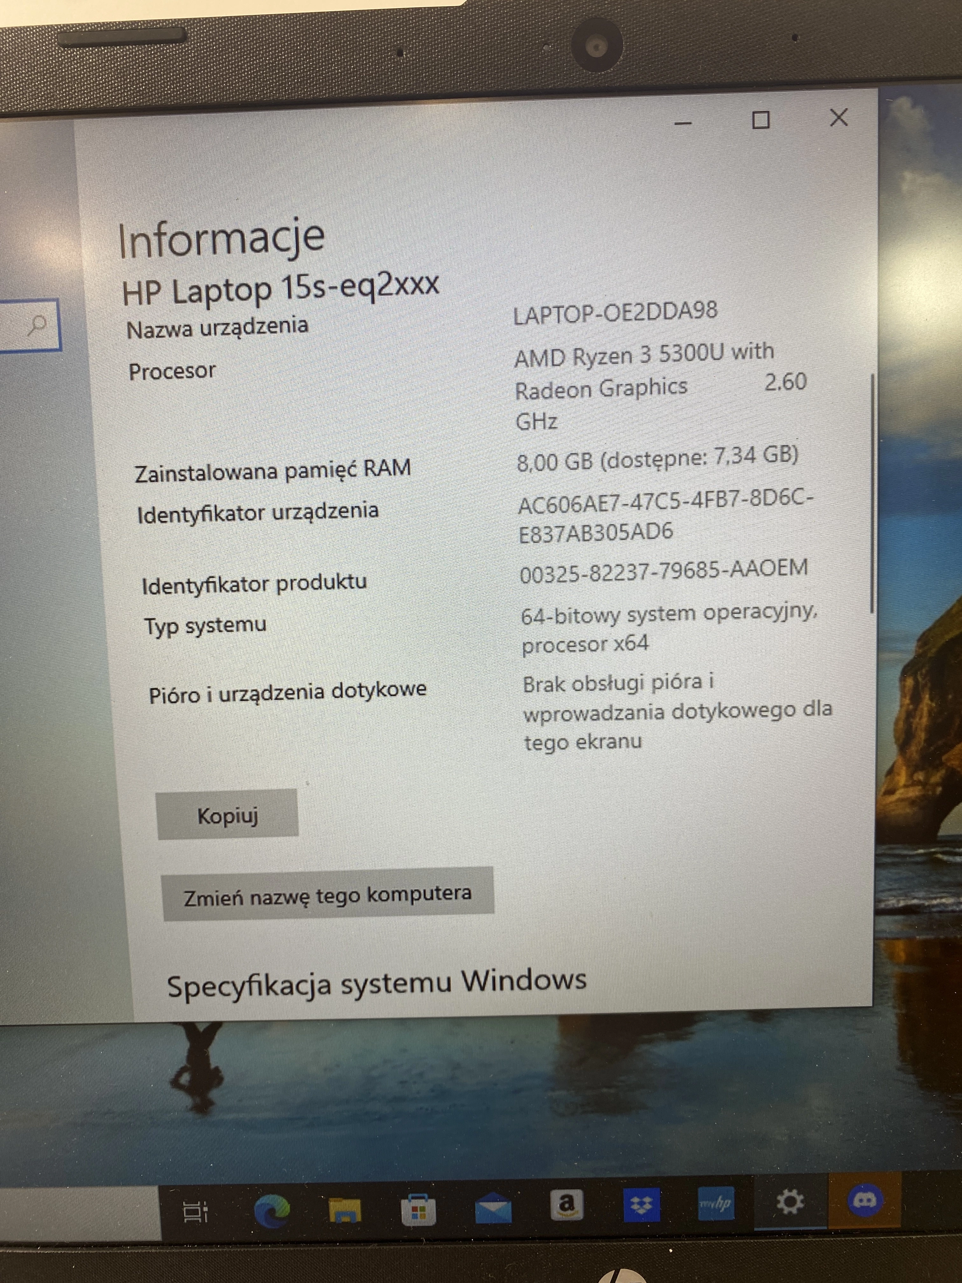Image resolution: width=962 pixels, height=1283 pixels.
Task: Click the search magnifier in the Settings sidebar
Action: 37,325
